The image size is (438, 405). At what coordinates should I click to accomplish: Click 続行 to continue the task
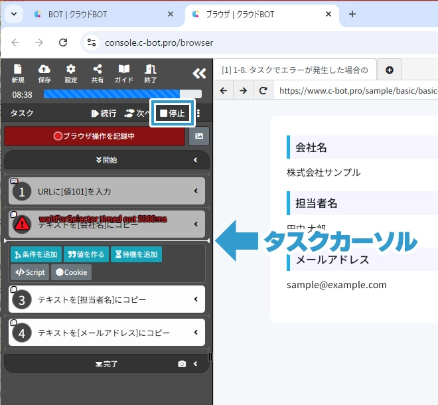tap(104, 114)
